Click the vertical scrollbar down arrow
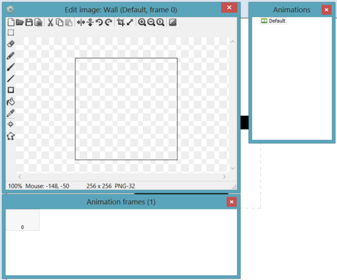Image resolution: width=337 pixels, height=280 pixels. 233,168
